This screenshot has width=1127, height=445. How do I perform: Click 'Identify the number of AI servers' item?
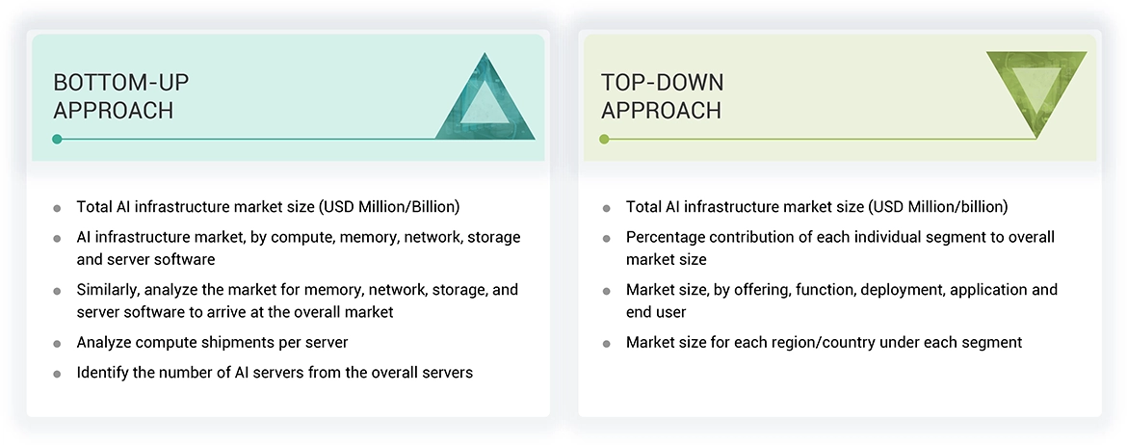tap(275, 372)
